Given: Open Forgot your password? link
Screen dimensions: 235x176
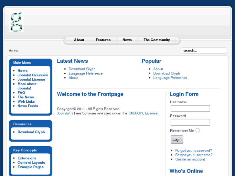Looking at the screenshot, I should coord(194,150).
